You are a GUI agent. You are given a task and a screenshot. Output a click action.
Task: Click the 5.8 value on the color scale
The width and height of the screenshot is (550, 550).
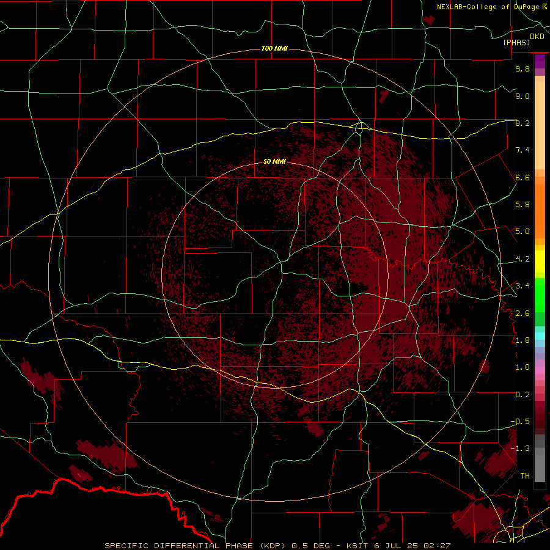click(x=522, y=205)
